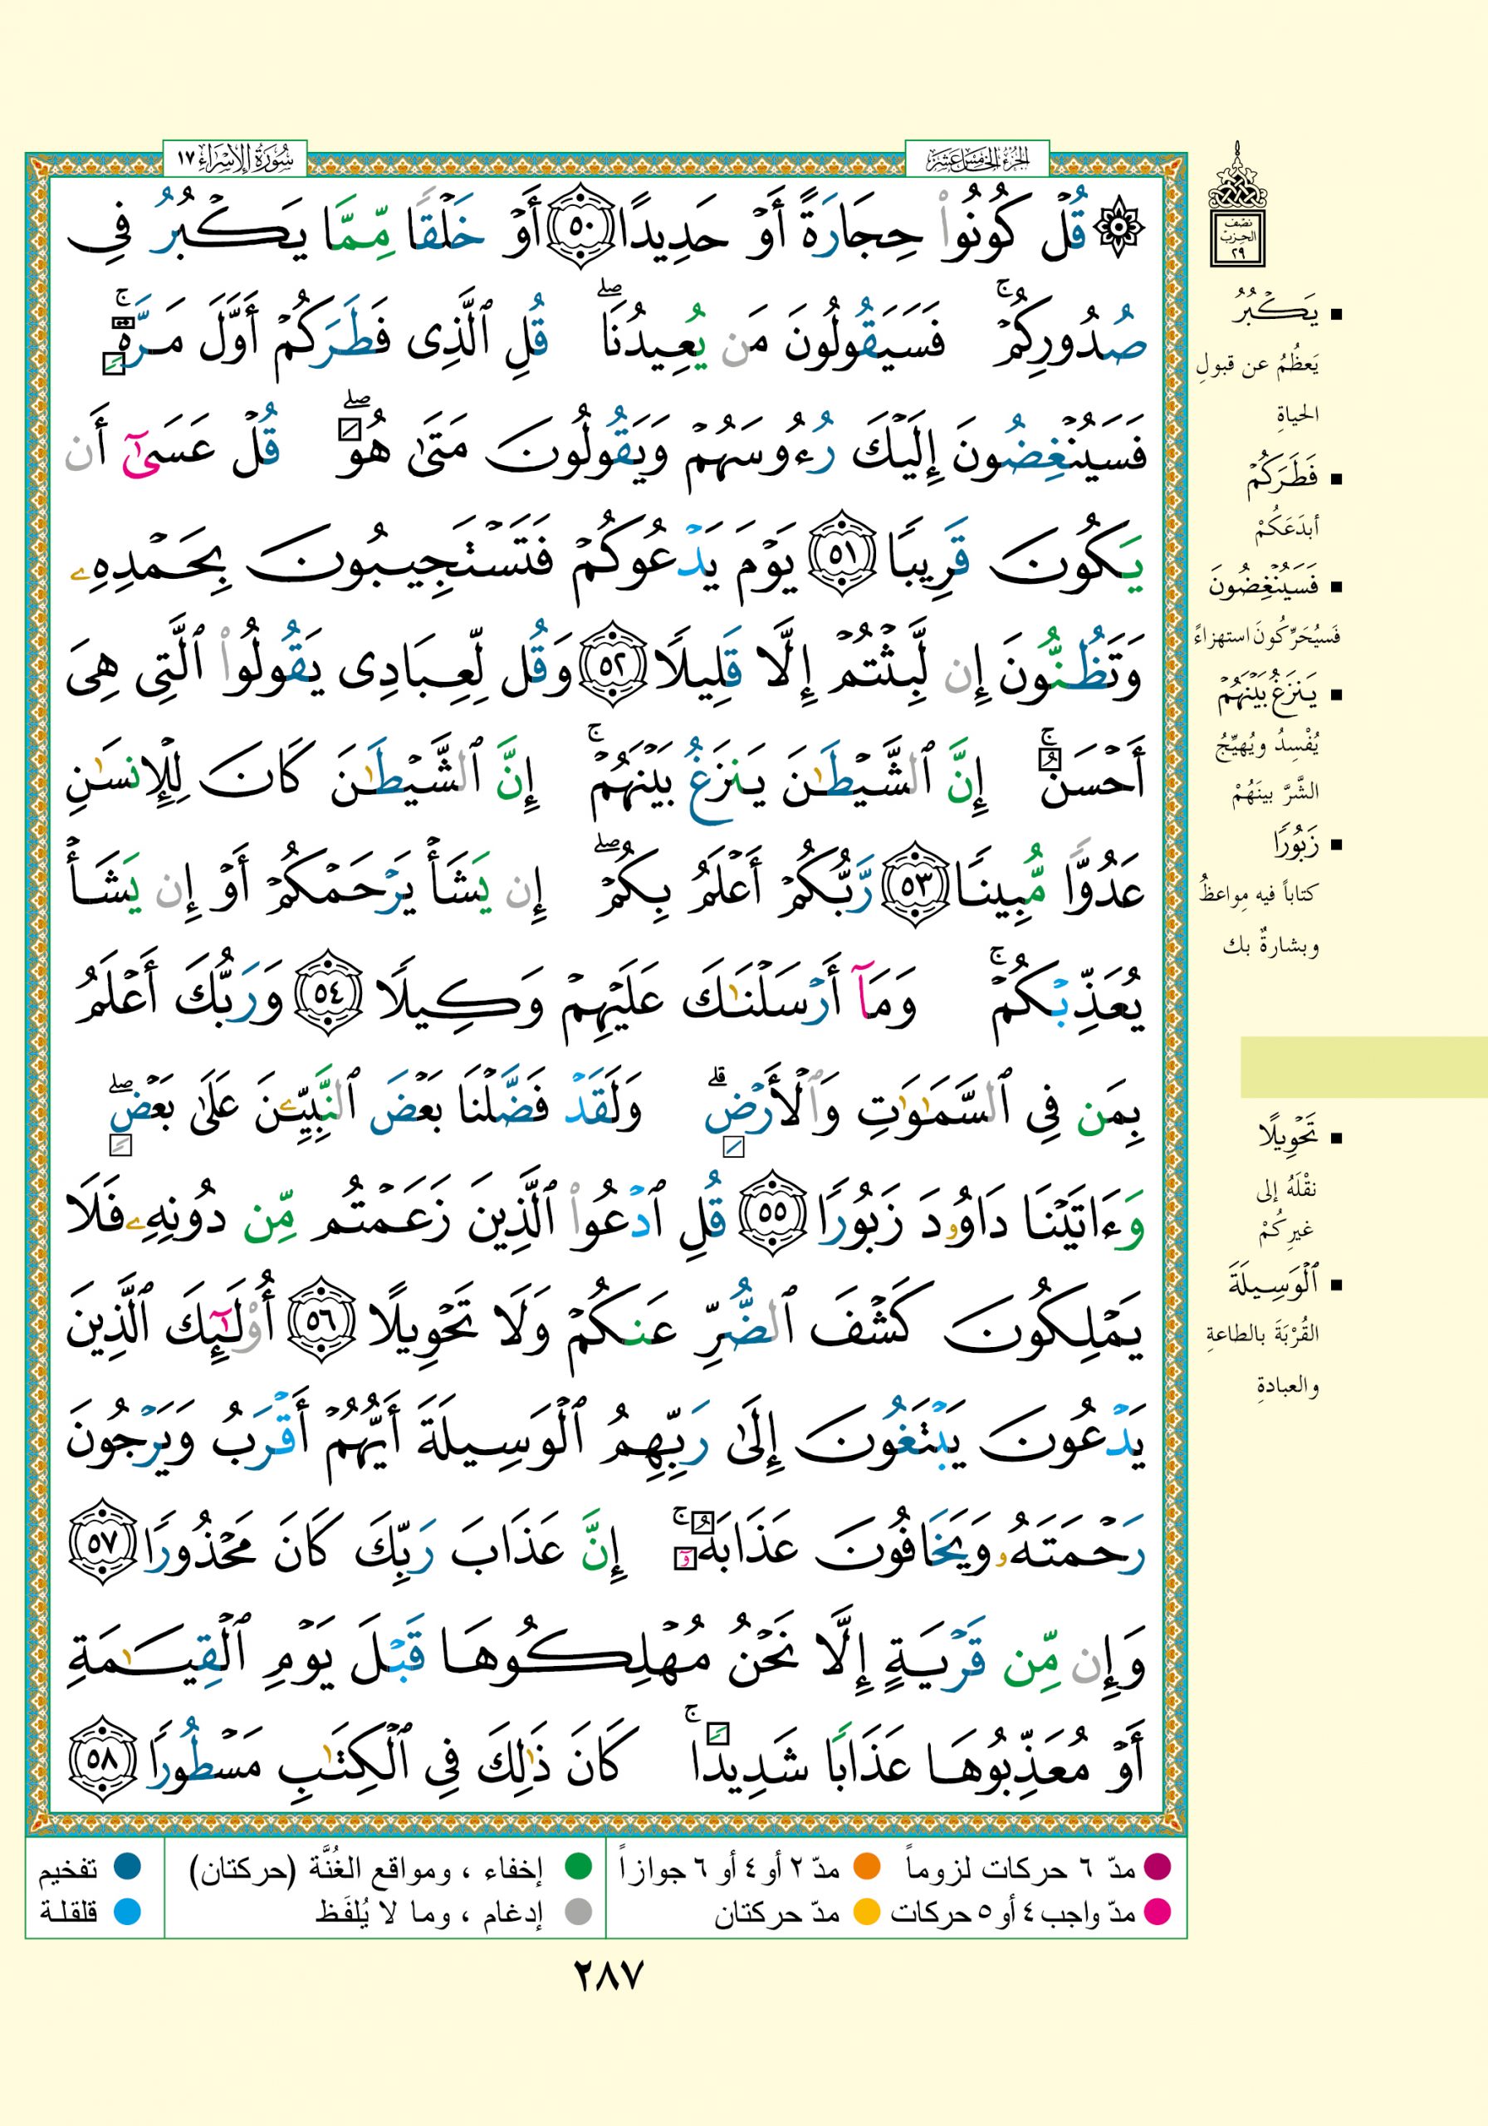Click the green ikhfa legend dot
The height and width of the screenshot is (2126, 1488).
coord(579,1868)
